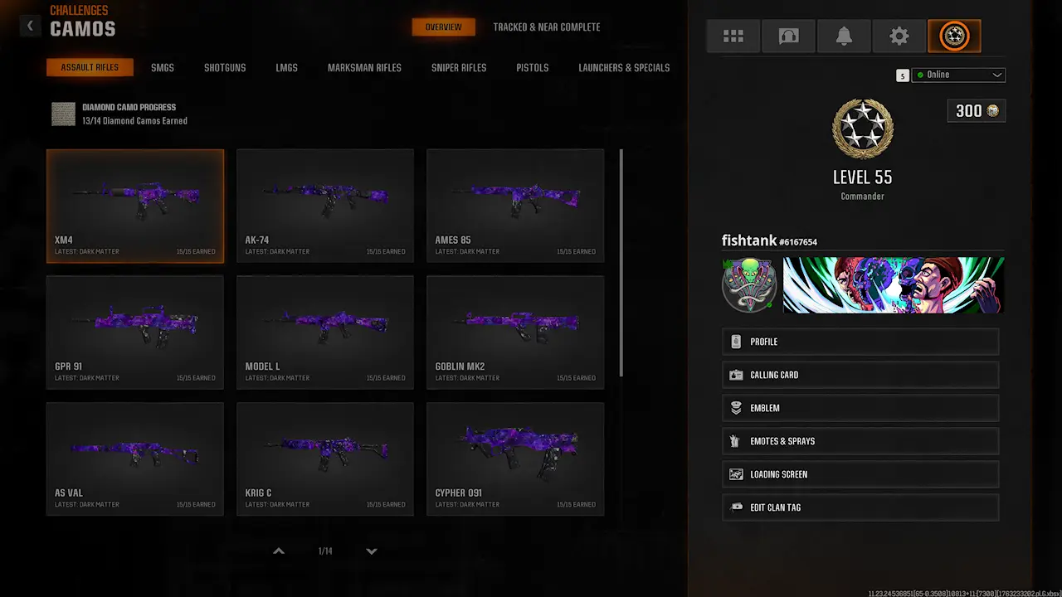Switch to the SMGs tab

163,68
